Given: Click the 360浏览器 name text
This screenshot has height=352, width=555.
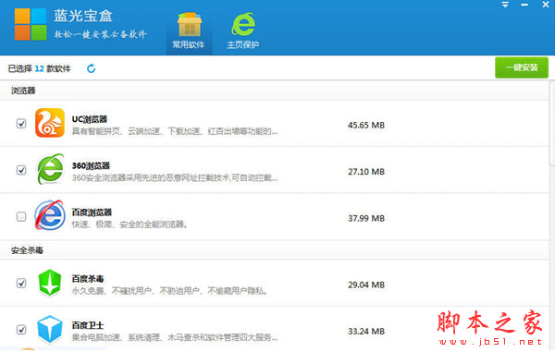Looking at the screenshot, I should 91,165.
